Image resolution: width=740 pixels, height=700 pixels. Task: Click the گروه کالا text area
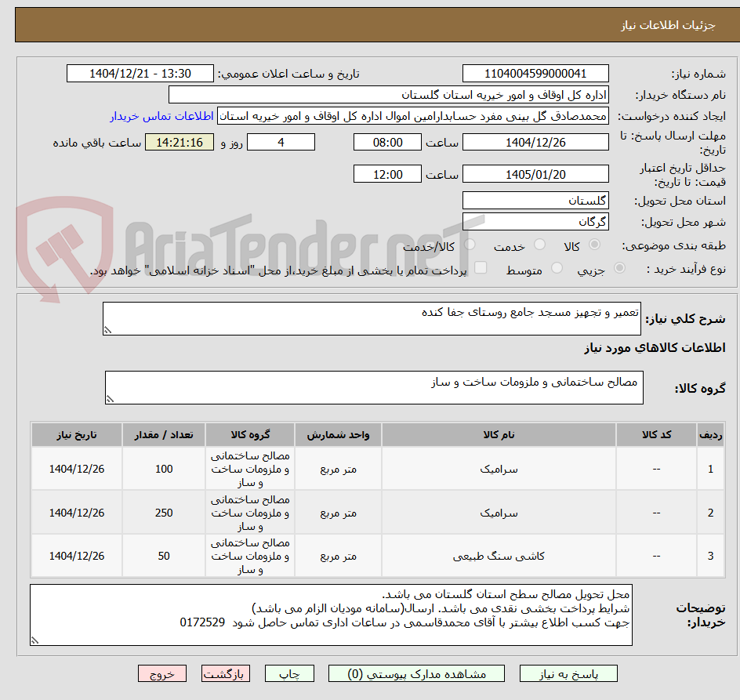coord(374,387)
